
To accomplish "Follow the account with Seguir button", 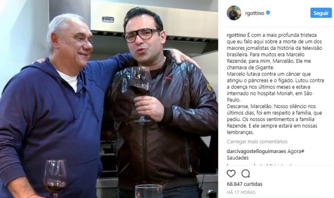I will 321,13.
